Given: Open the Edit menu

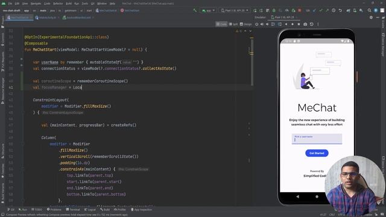Looking at the screenshot, I should pyautogui.click(x=17, y=4).
